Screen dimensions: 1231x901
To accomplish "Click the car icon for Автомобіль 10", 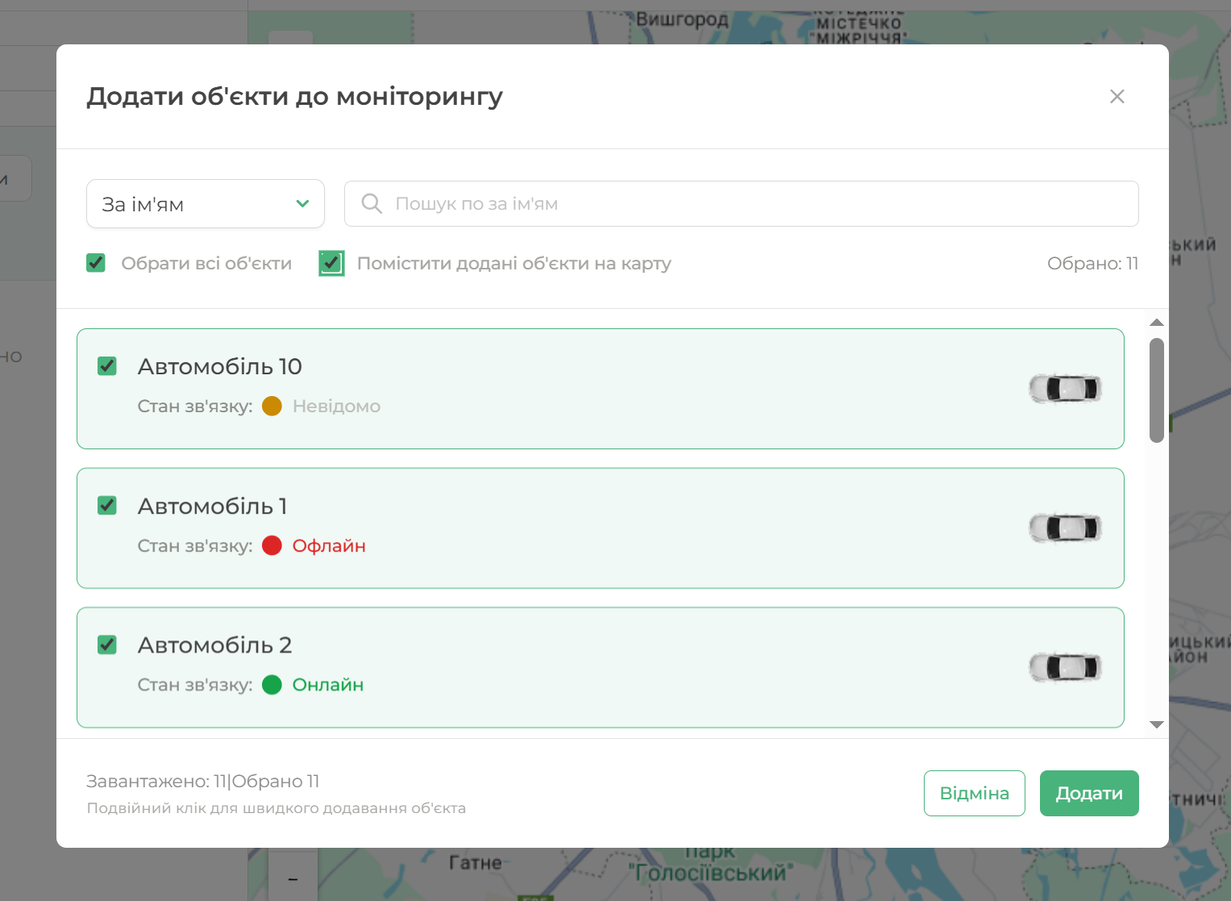I will 1065,389.
